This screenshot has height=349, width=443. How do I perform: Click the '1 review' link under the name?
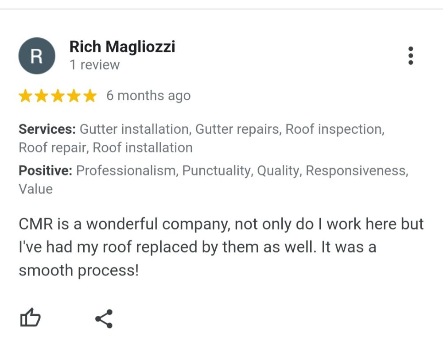pos(94,65)
